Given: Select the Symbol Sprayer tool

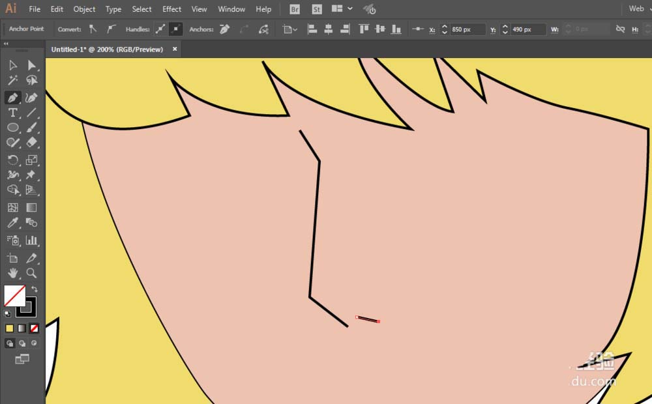Looking at the screenshot, I should [x=13, y=240].
